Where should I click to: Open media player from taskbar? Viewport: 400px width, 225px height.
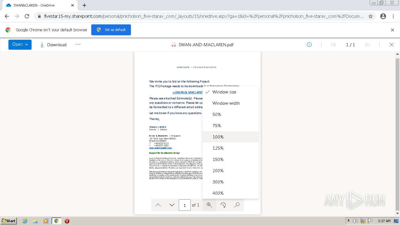(x=46, y=221)
